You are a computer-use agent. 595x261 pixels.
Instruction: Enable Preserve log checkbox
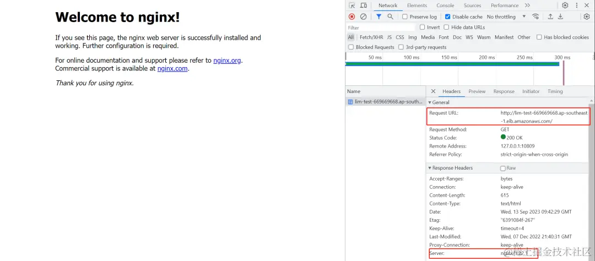[405, 17]
